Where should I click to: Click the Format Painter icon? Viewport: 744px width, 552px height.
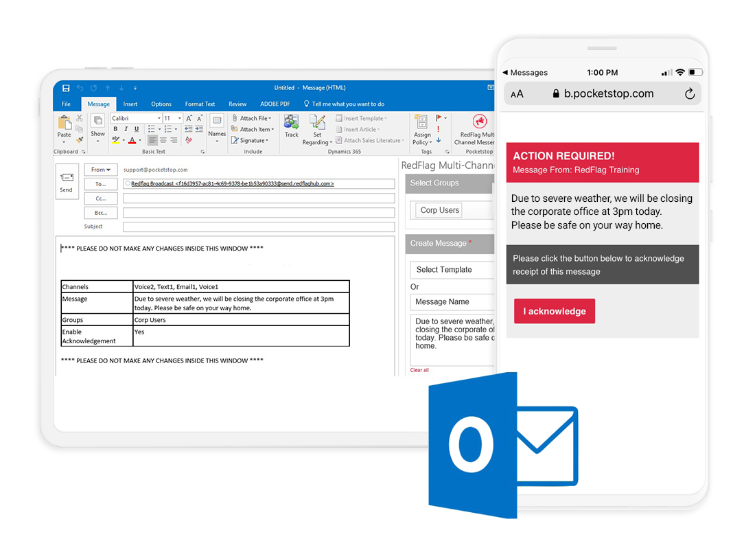[x=80, y=139]
